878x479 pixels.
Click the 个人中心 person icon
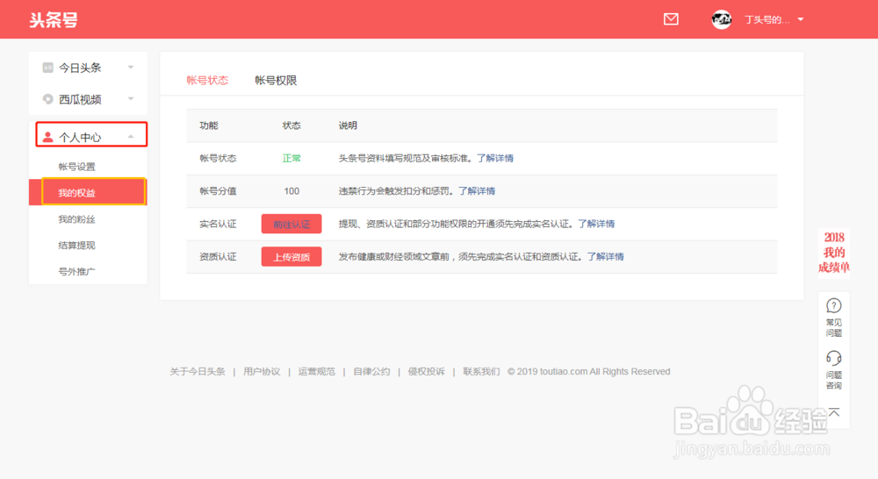pos(47,137)
